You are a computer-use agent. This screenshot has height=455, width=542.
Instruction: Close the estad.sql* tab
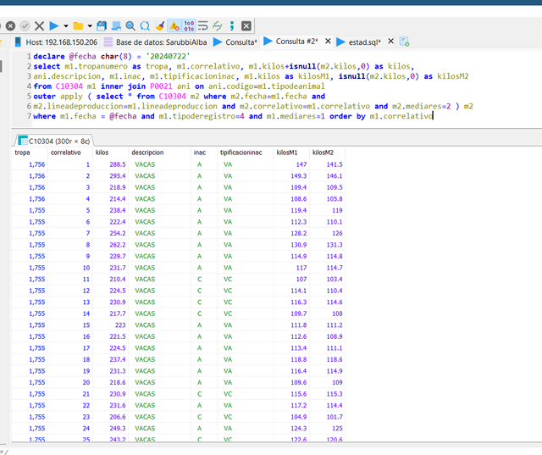click(x=390, y=42)
